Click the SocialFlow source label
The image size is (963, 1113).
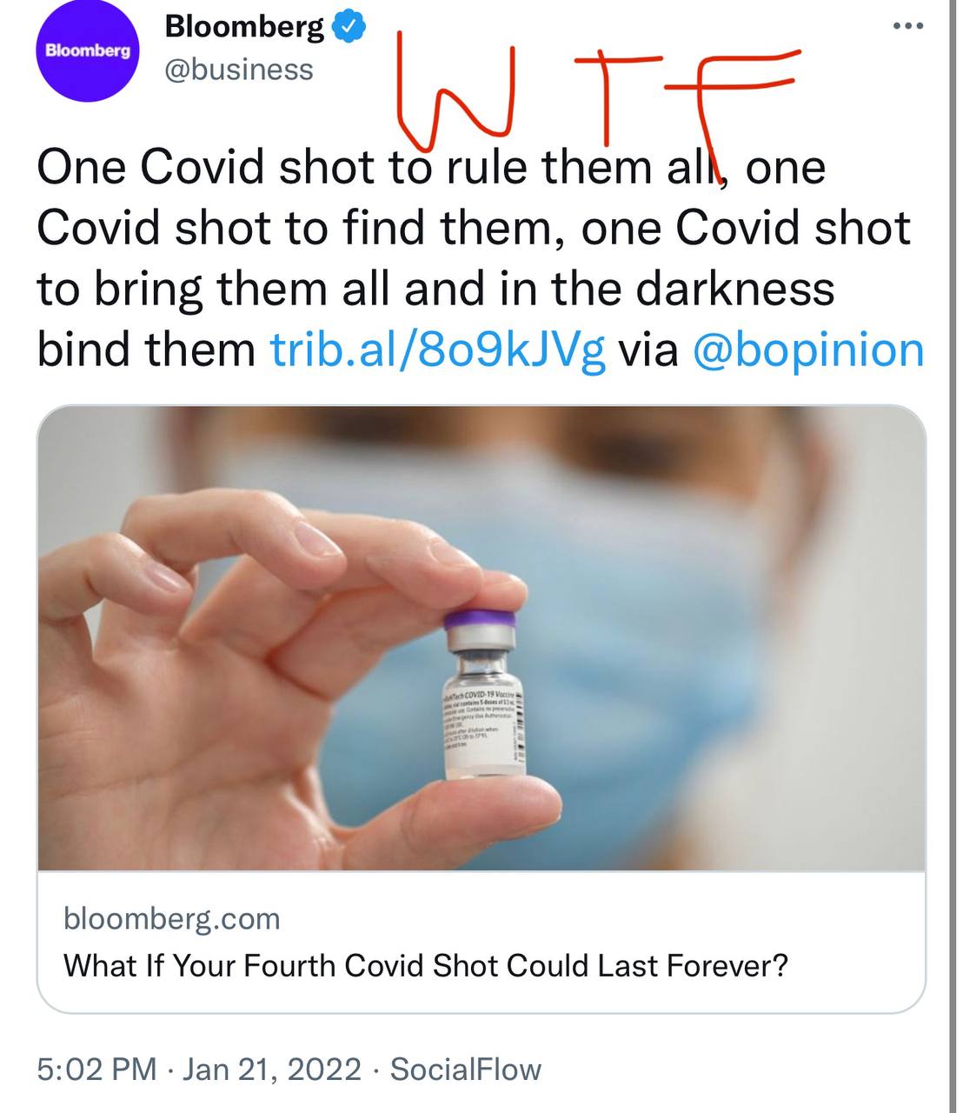pos(467,1068)
